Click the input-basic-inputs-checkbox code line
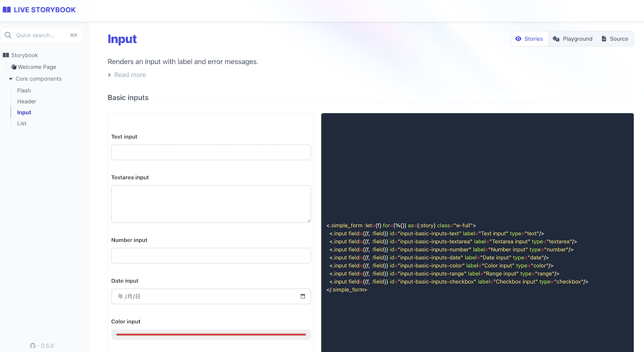The width and height of the screenshot is (644, 352). [459, 282]
